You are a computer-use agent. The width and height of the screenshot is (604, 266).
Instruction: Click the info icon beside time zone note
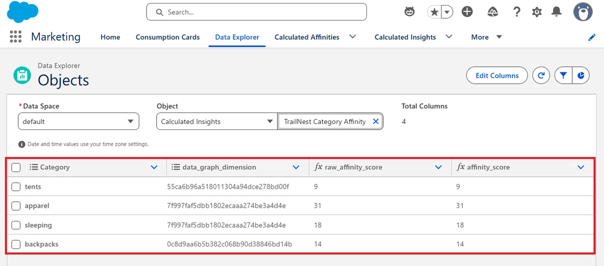tap(22, 144)
